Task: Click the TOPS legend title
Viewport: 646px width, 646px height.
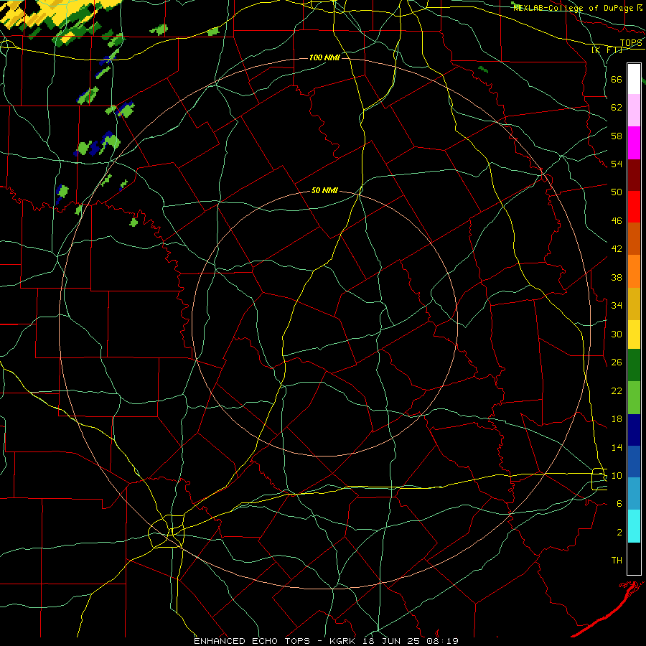Action: pos(631,43)
